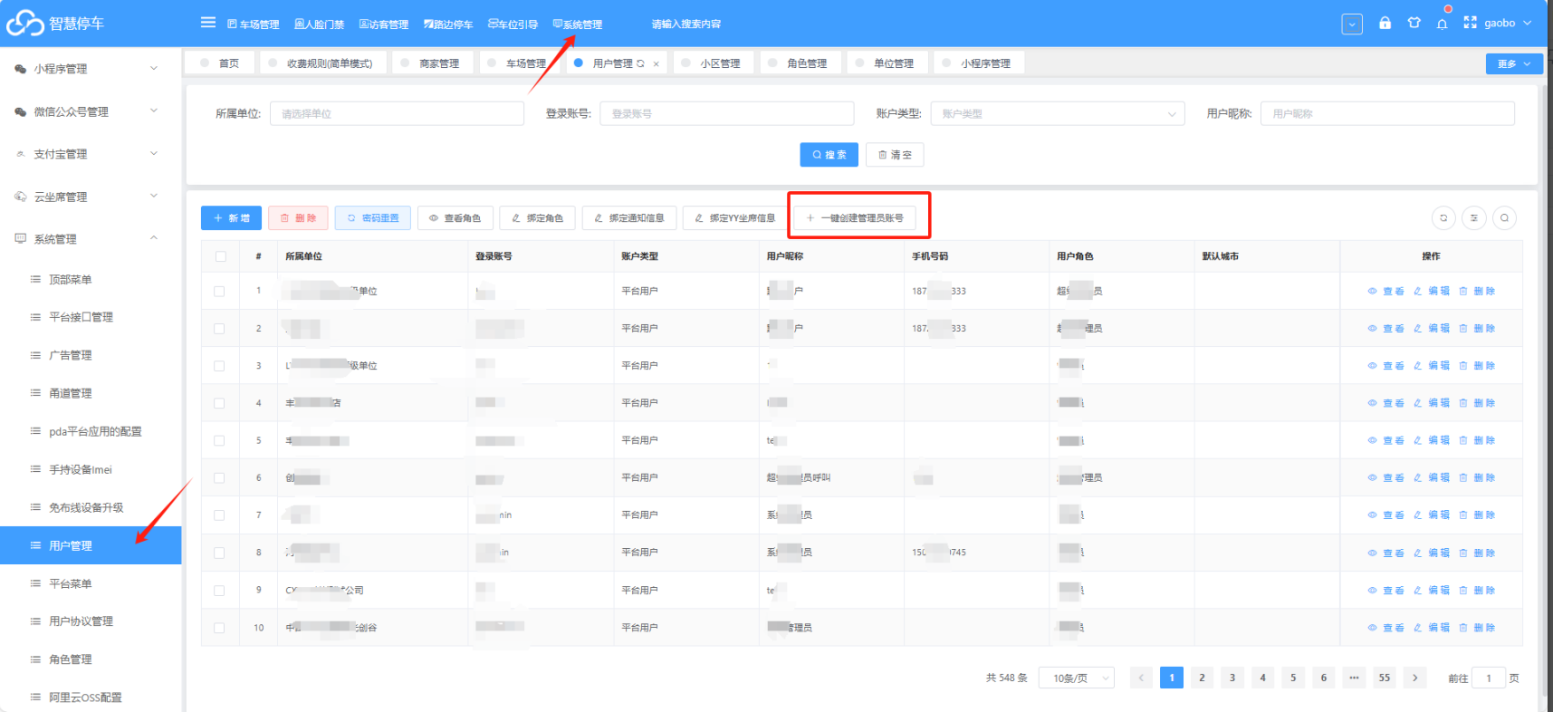This screenshot has width=1553, height=712.
Task: Open the 10条/页 page size dropdown
Action: (x=1078, y=678)
